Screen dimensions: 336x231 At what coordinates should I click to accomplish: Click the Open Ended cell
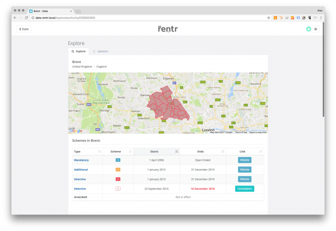[x=203, y=160]
